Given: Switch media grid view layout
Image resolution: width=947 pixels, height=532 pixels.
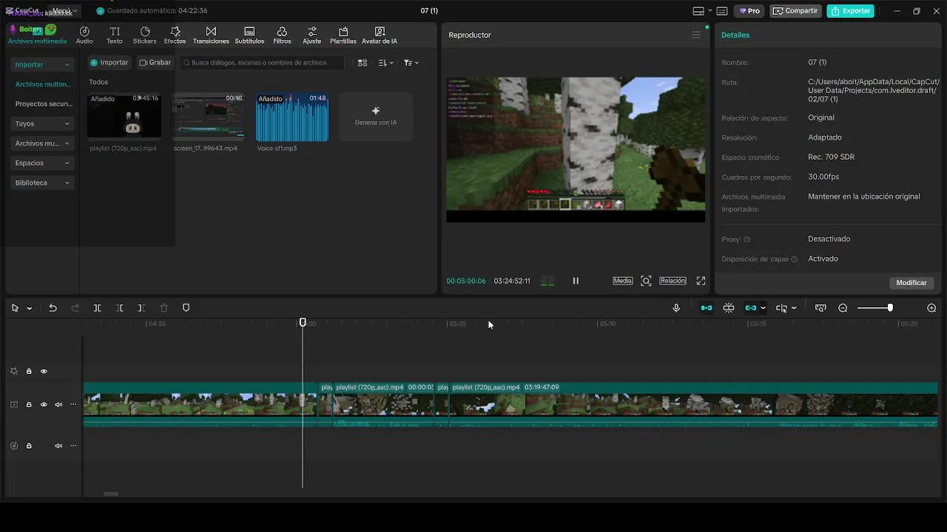Looking at the screenshot, I should click(x=363, y=63).
